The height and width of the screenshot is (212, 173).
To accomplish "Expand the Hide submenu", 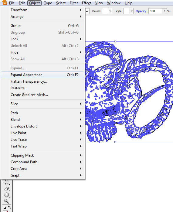I will [42, 52].
